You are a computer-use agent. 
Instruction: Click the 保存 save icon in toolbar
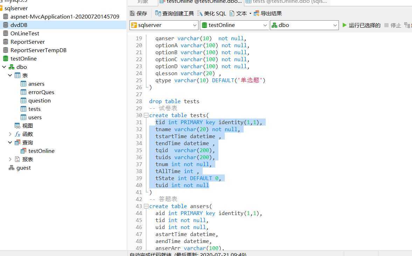pyautogui.click(x=132, y=13)
